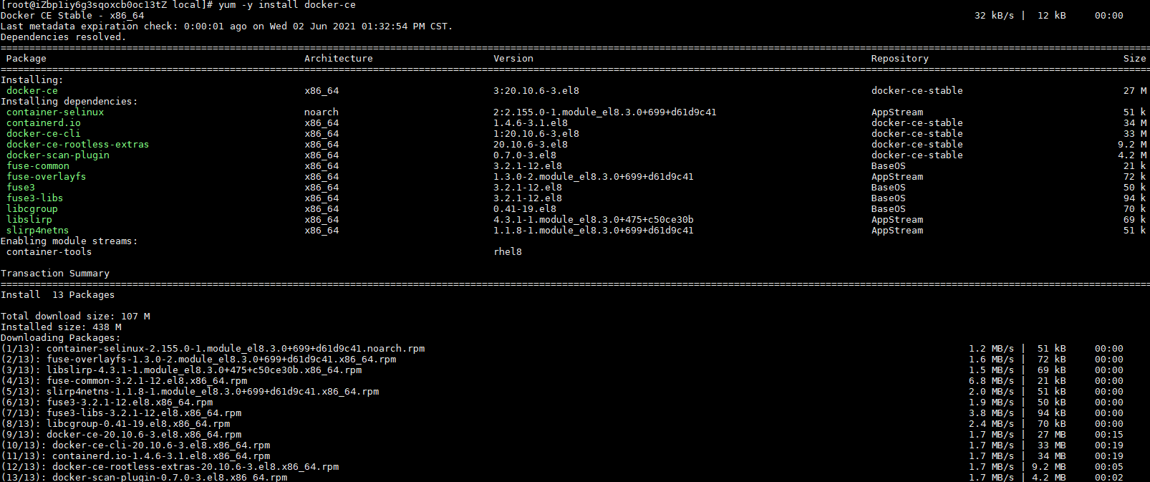Viewport: 1150px width, 482px height.
Task: Select docker-scan-plugin package entry
Action: point(58,155)
